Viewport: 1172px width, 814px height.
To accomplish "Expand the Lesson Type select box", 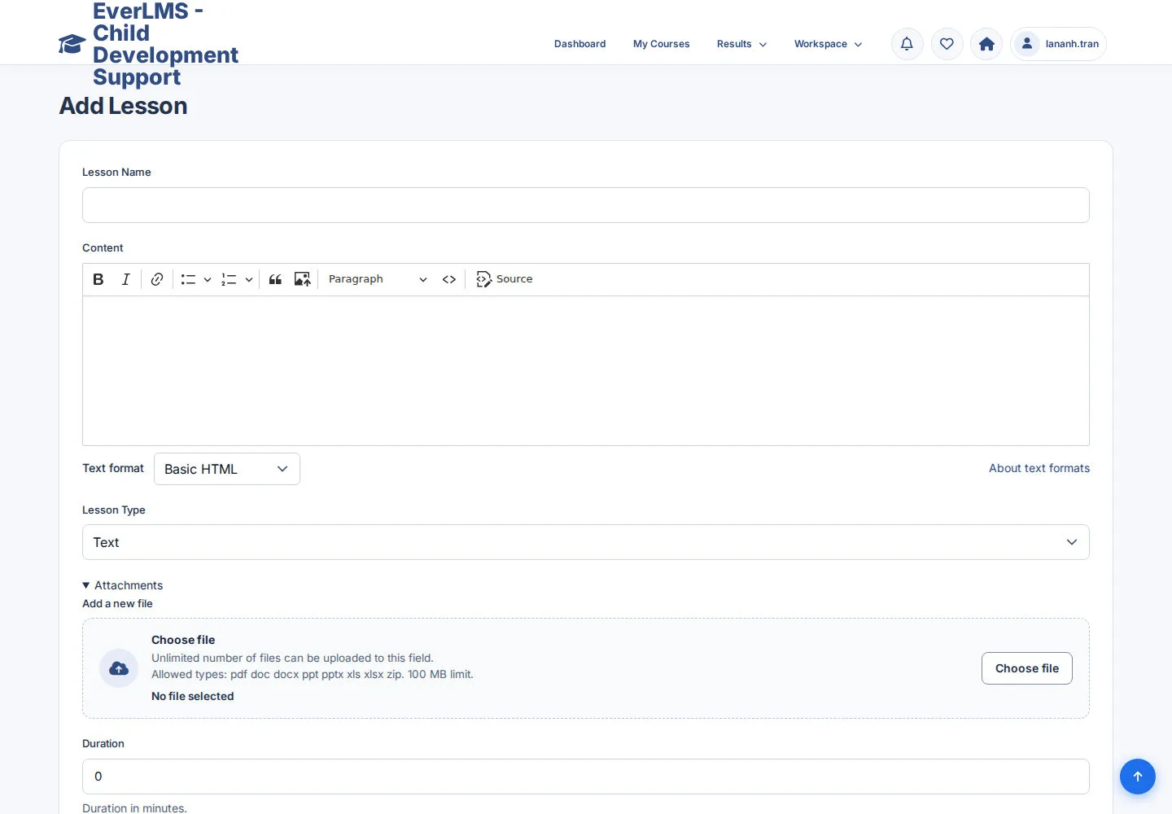I will tap(586, 542).
